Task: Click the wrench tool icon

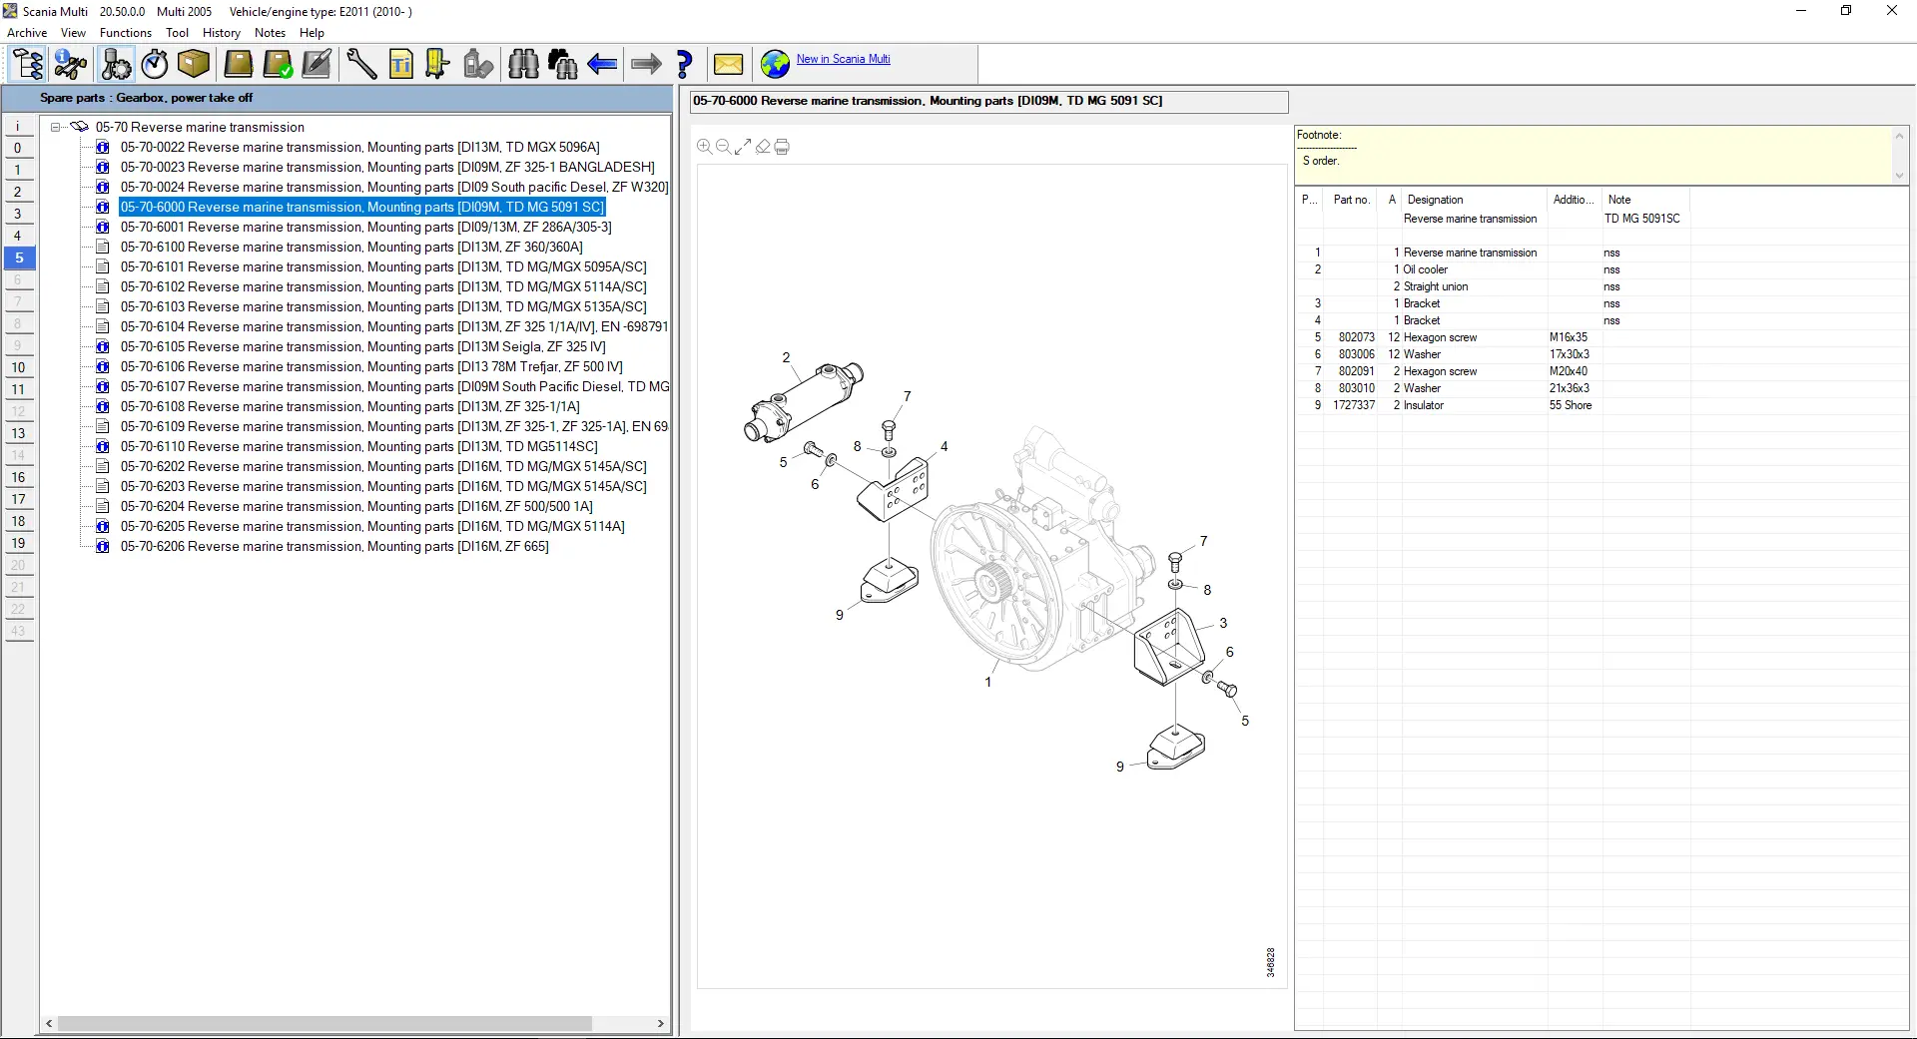Action: click(x=360, y=65)
